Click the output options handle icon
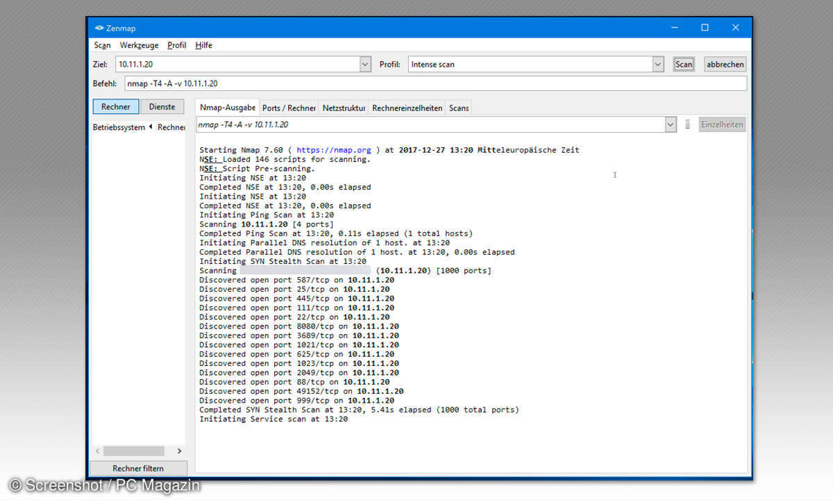 tap(687, 125)
